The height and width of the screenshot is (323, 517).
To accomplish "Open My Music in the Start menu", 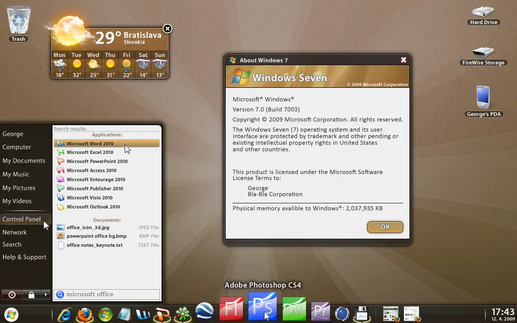I will tap(16, 174).
